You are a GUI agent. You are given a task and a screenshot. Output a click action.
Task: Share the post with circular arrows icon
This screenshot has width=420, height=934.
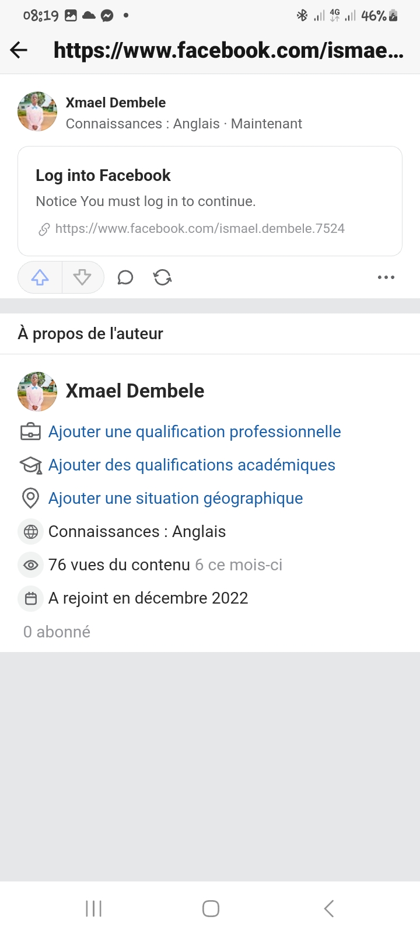(163, 277)
